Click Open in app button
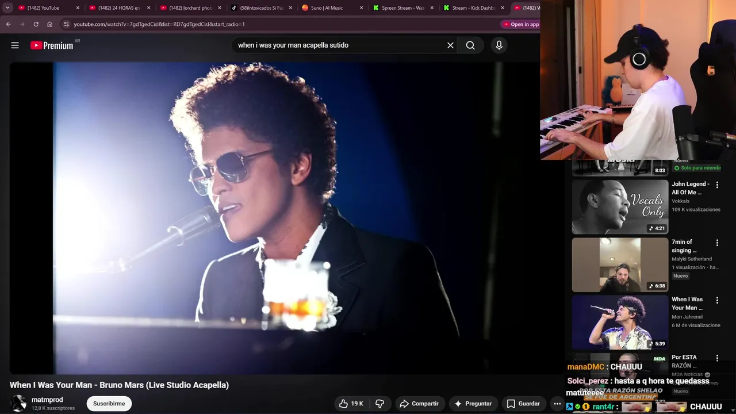Viewport: 736px width, 414px height. (522, 24)
